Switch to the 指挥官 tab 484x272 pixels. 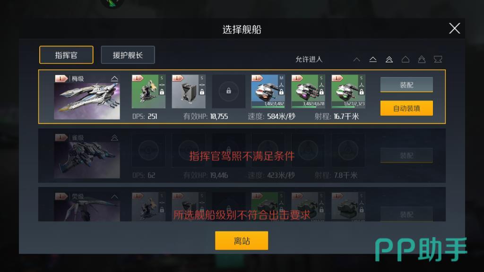pyautogui.click(x=66, y=55)
